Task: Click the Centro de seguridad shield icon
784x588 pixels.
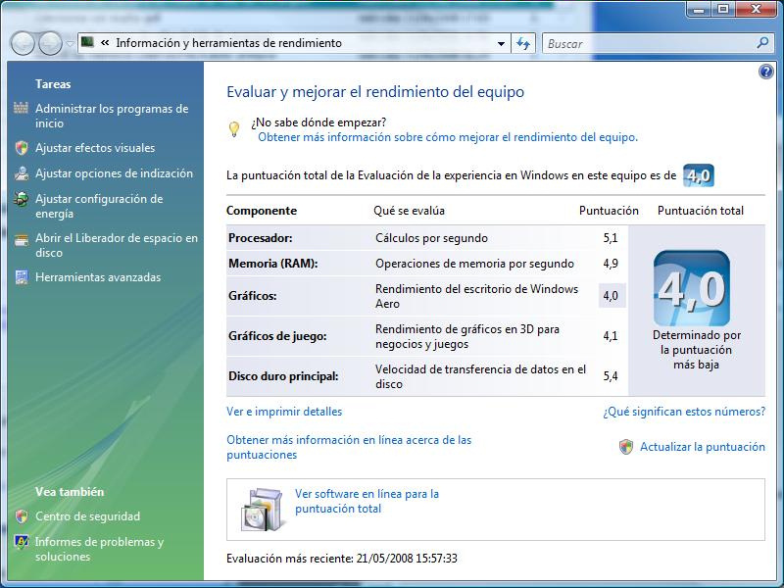Action: point(22,516)
